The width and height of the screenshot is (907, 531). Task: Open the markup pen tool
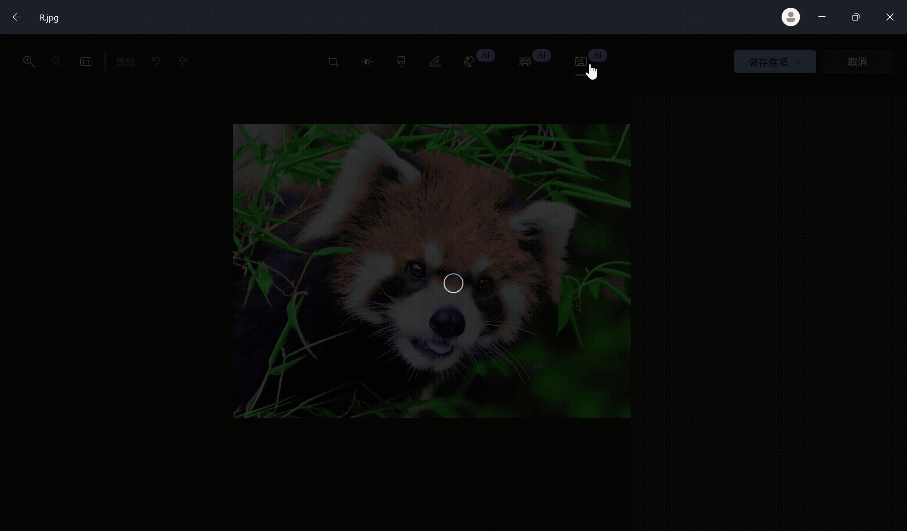(x=435, y=62)
